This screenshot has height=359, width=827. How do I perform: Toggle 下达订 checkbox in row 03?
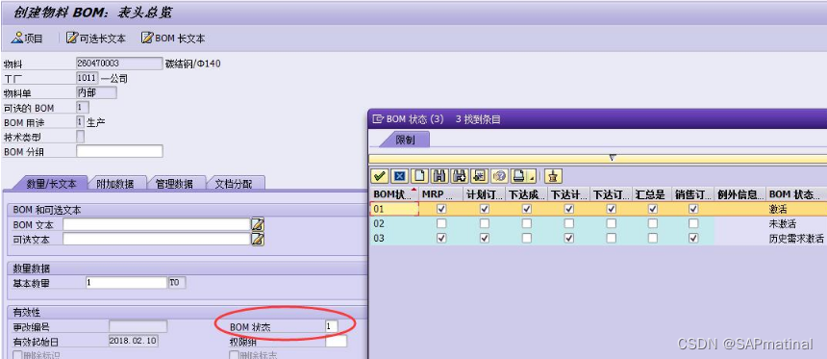pos(611,238)
